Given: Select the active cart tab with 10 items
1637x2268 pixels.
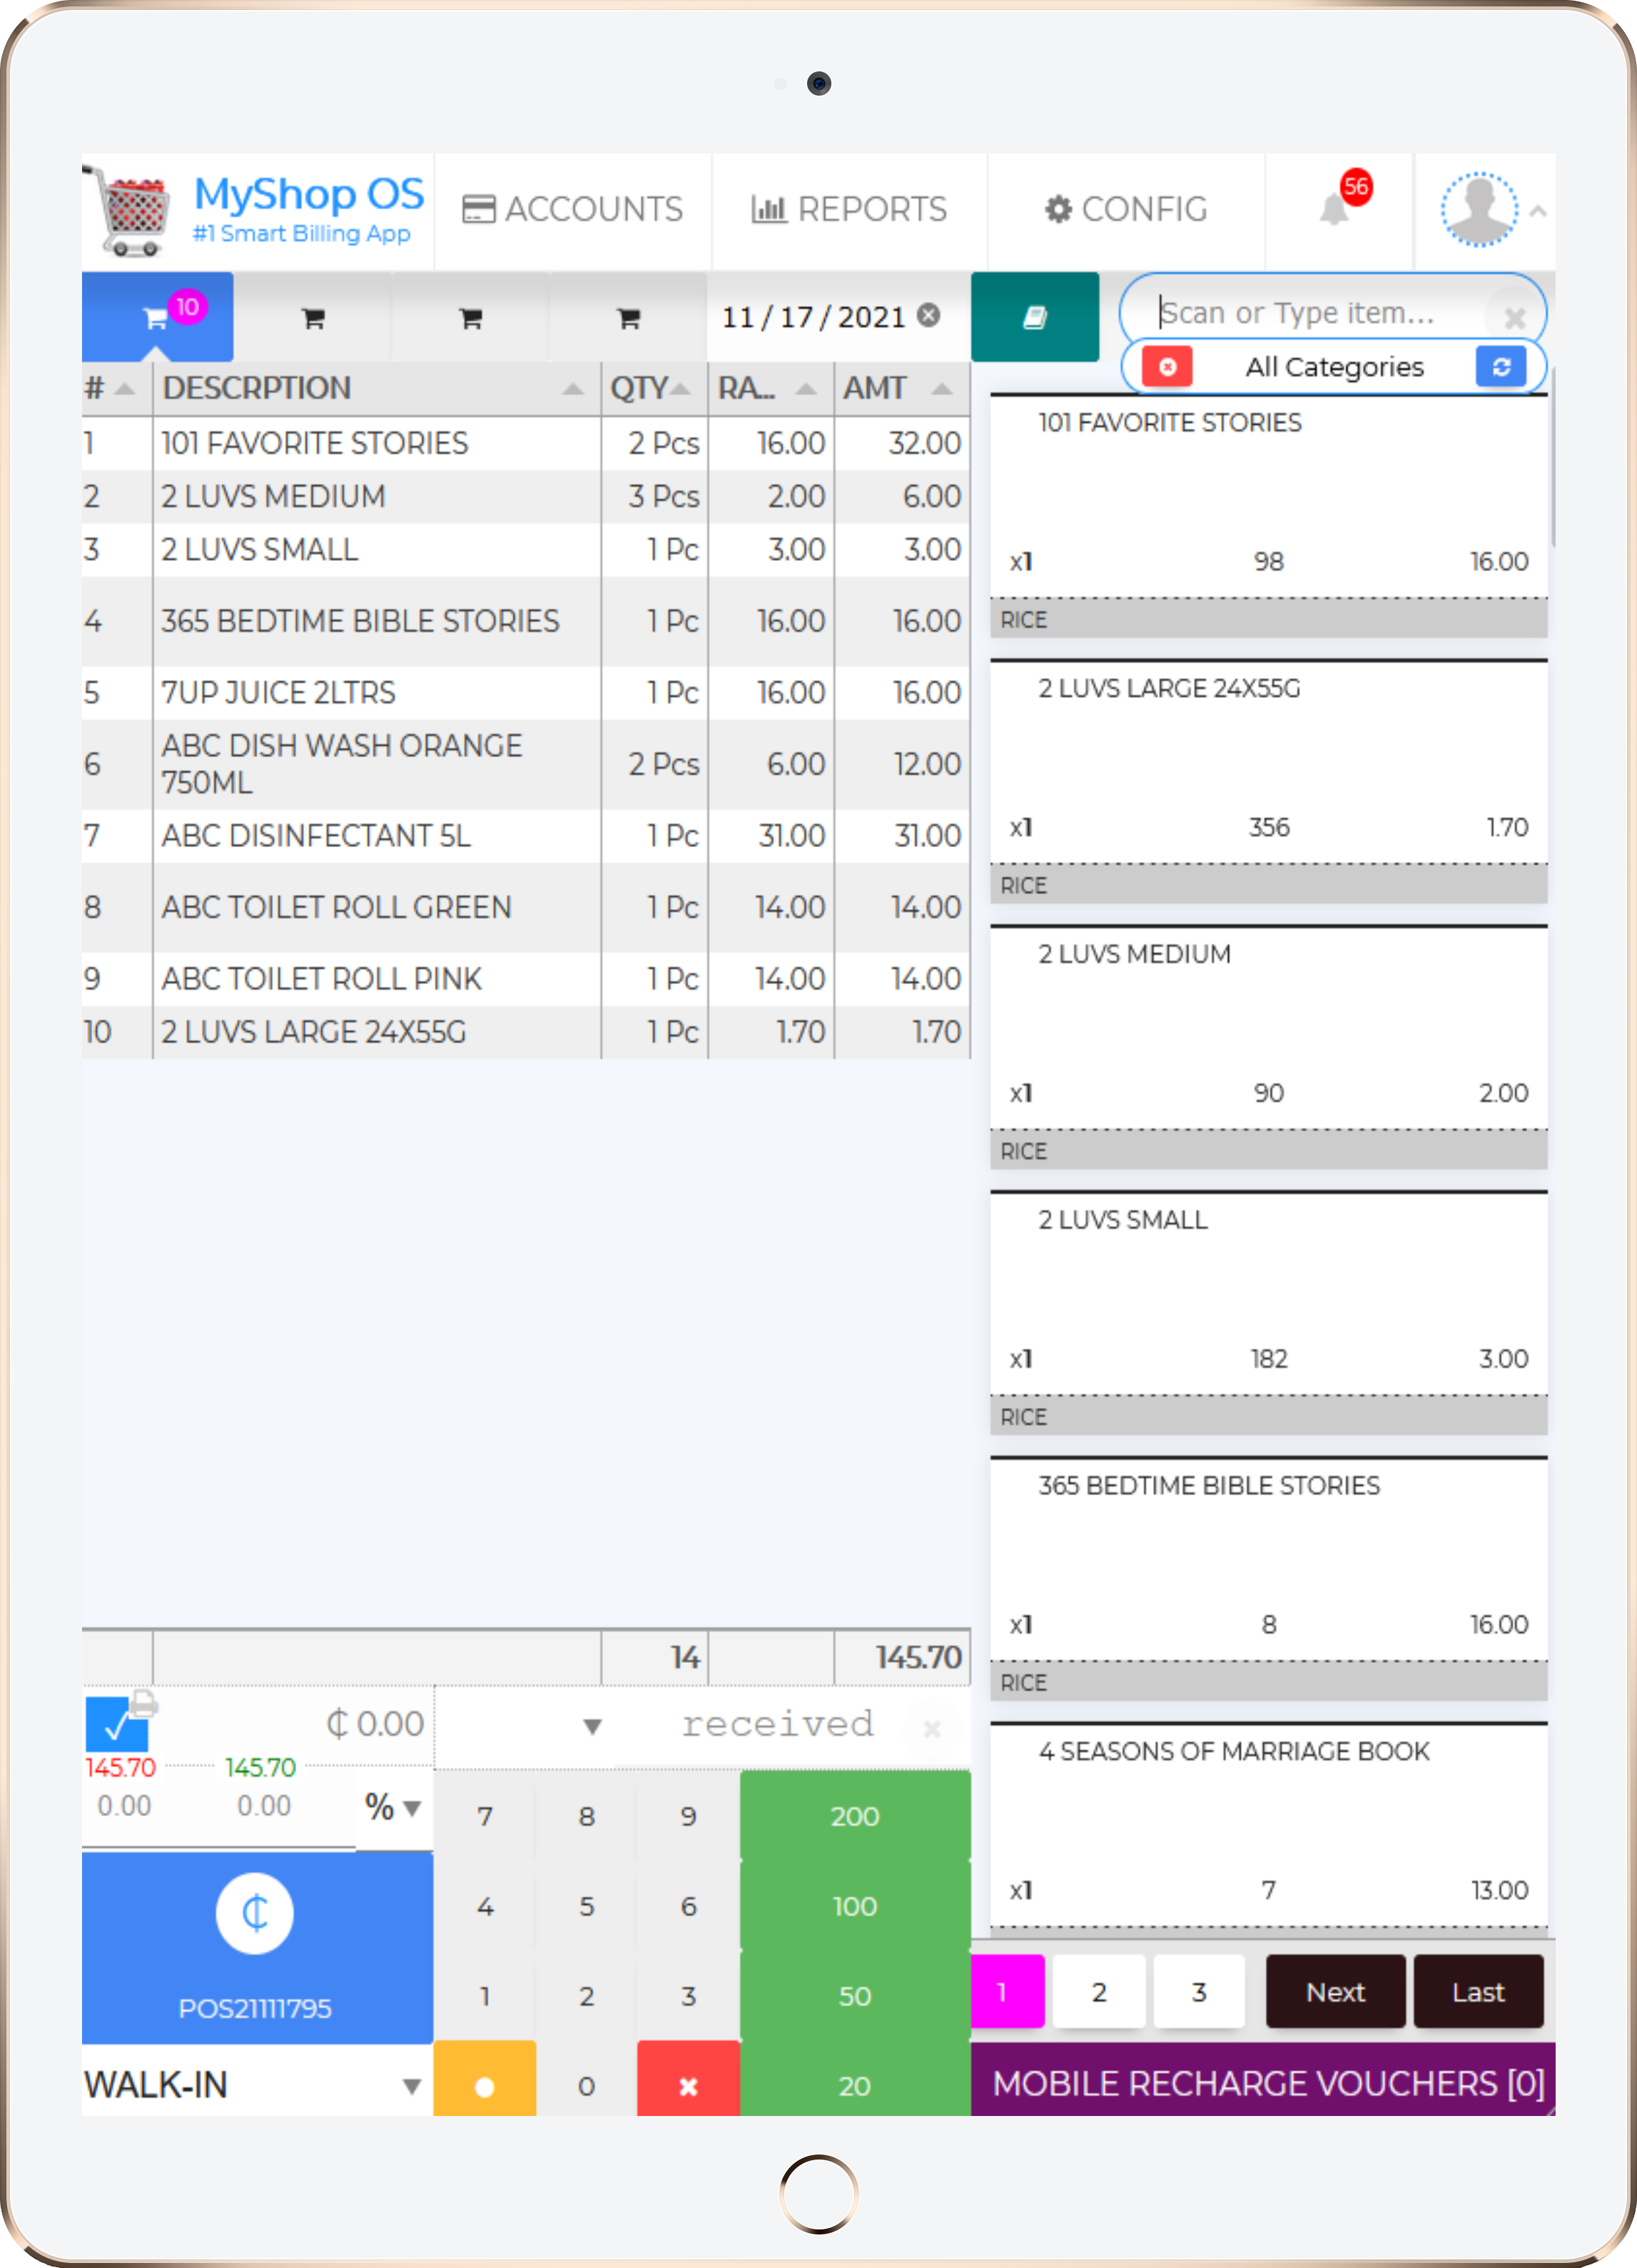Looking at the screenshot, I should pyautogui.click(x=158, y=317).
